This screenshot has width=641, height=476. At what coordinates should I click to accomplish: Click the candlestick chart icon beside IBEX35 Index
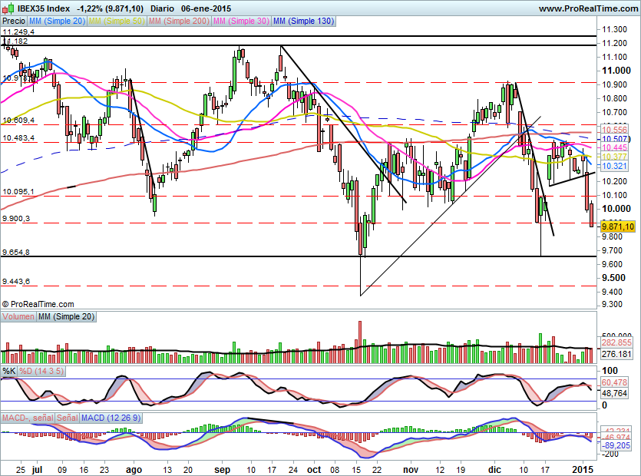pos(10,8)
